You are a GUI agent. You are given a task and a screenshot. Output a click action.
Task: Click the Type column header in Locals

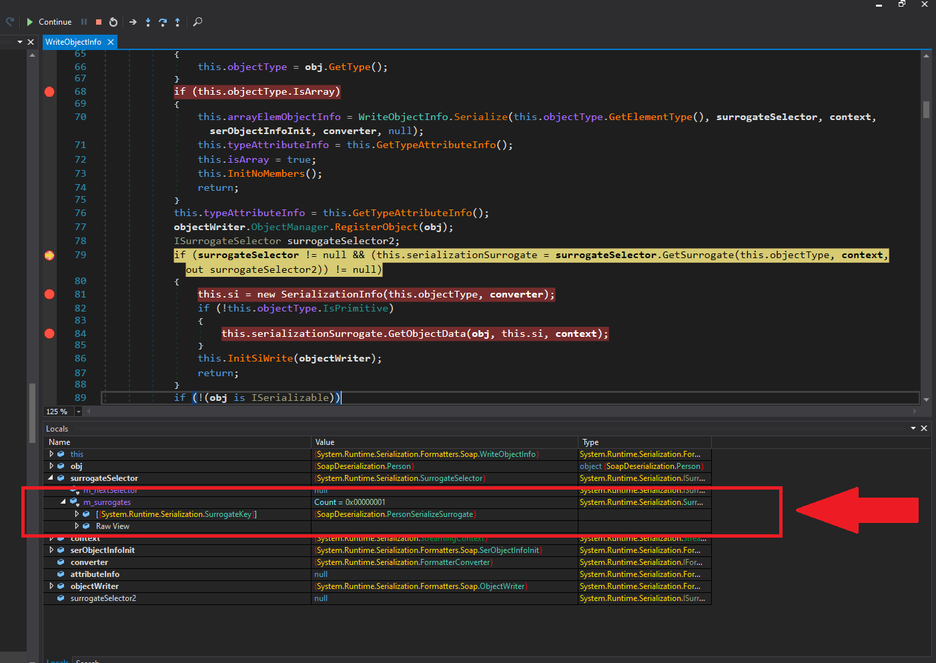tap(644, 442)
